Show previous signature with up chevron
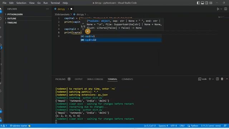Viewport: 229px width, 129px height. 83,24
